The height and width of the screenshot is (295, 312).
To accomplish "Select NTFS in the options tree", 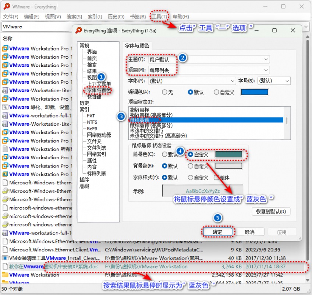I will click(x=92, y=122).
